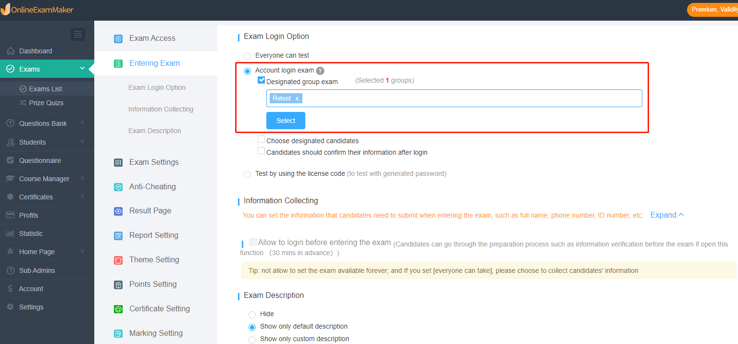Click the Students people icon
This screenshot has height=344, width=738.
(x=10, y=142)
